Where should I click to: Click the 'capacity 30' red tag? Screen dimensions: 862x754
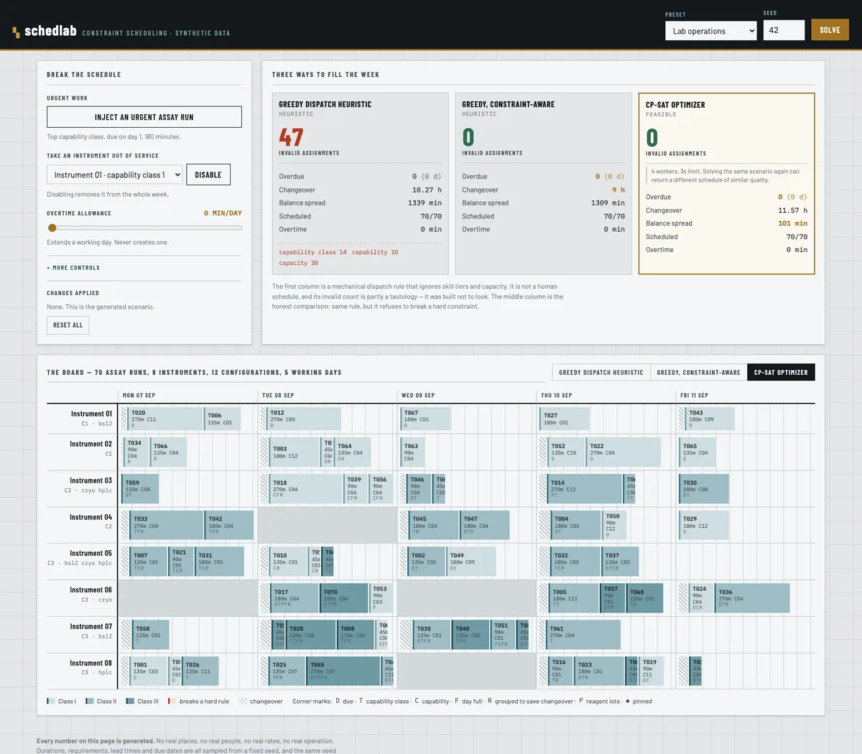pos(298,263)
